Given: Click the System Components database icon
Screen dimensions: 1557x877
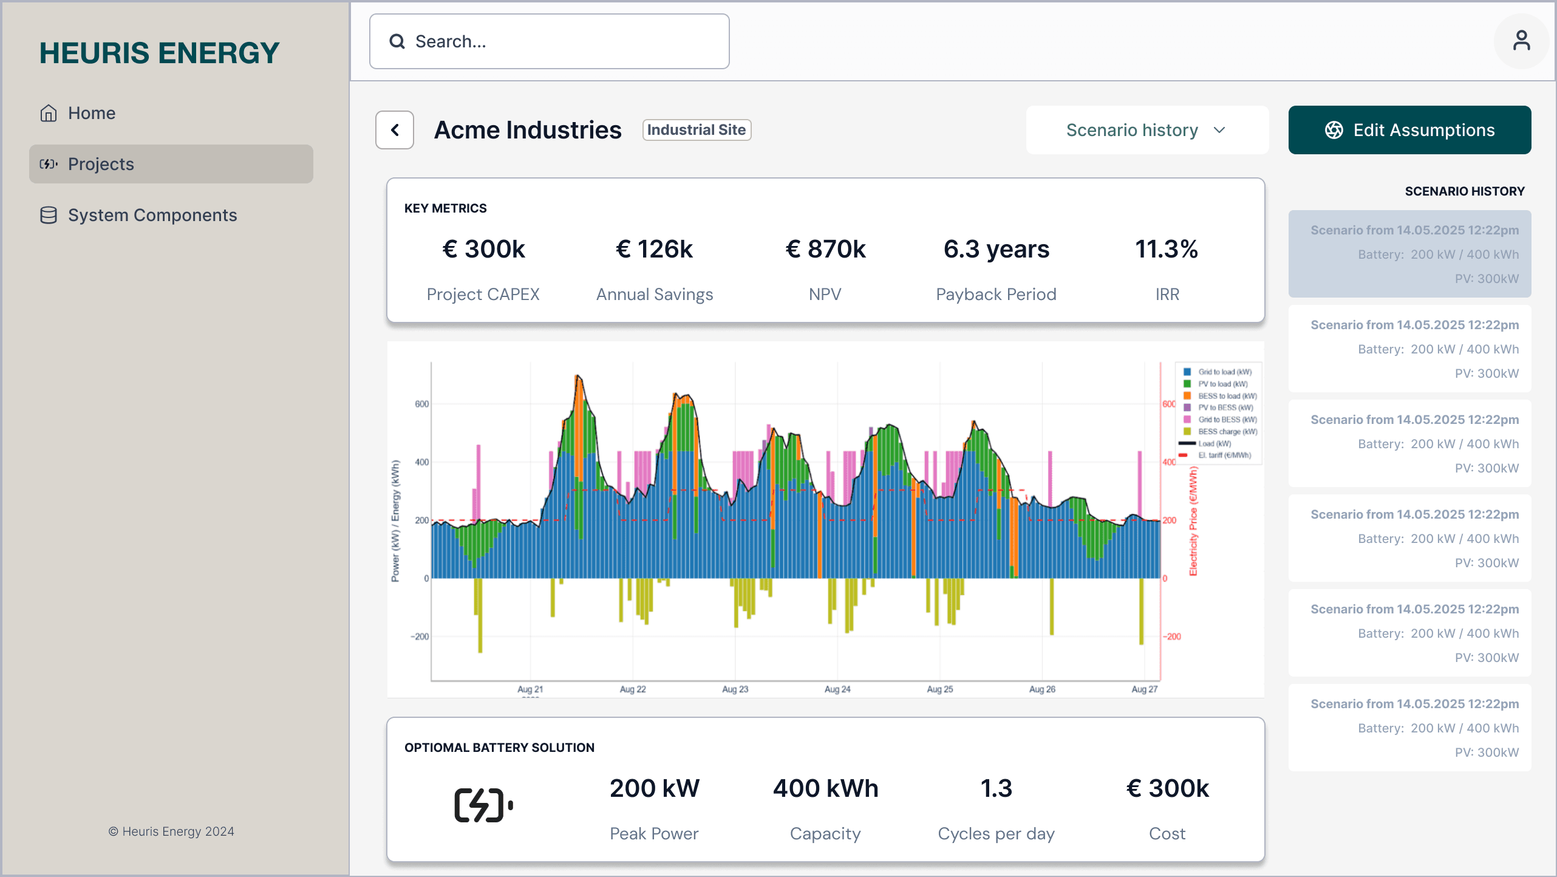Looking at the screenshot, I should (x=49, y=215).
